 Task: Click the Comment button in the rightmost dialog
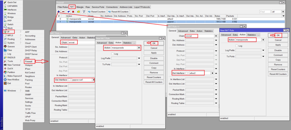tap(278, 55)
